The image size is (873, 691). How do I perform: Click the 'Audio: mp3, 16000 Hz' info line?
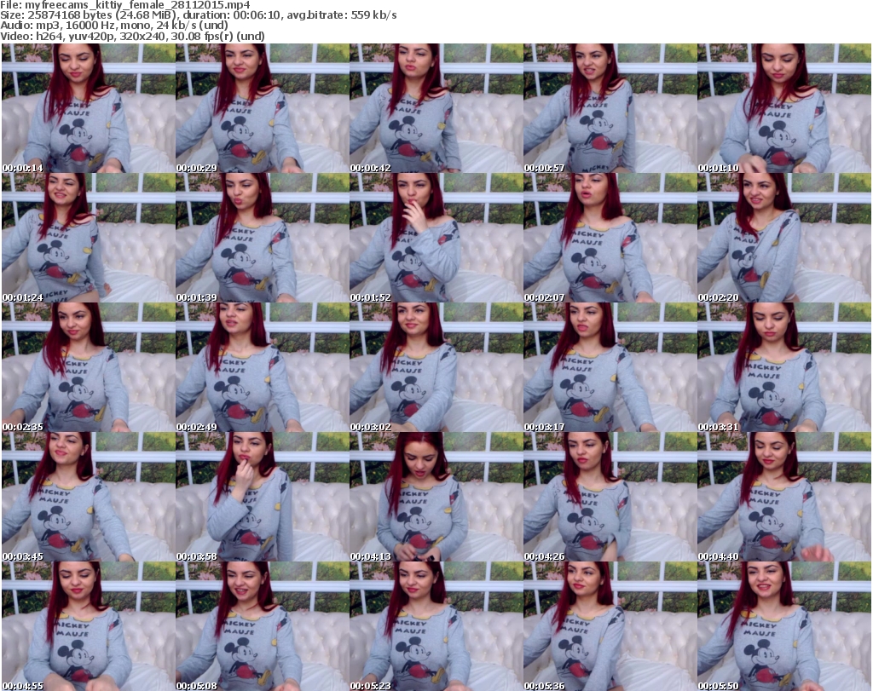[114, 26]
